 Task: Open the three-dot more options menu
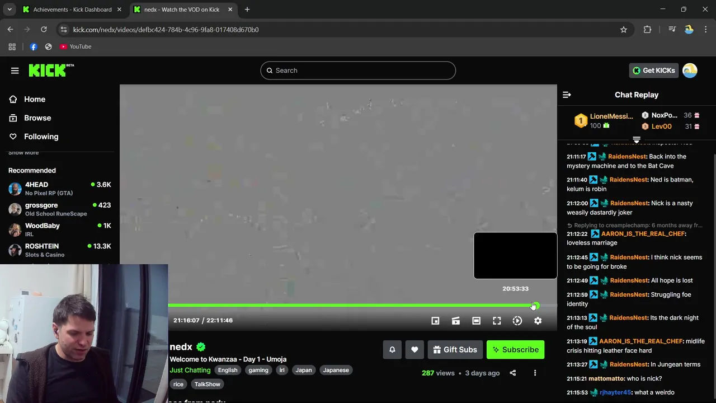tap(535, 373)
